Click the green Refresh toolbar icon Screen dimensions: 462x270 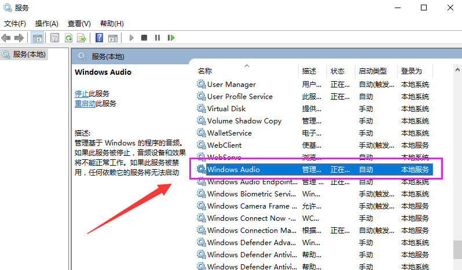[68, 38]
